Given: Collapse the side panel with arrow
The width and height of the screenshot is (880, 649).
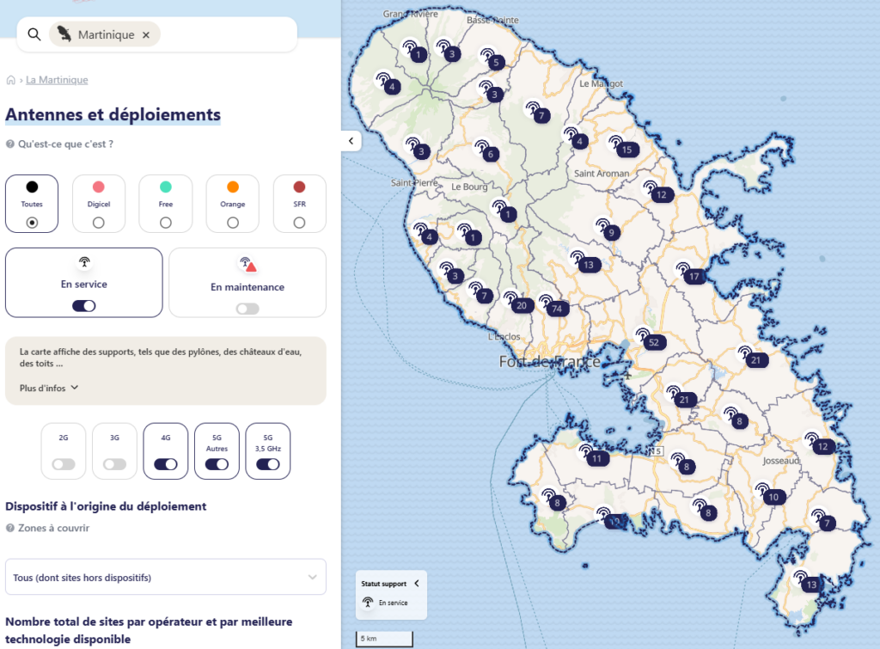Looking at the screenshot, I should pyautogui.click(x=351, y=140).
